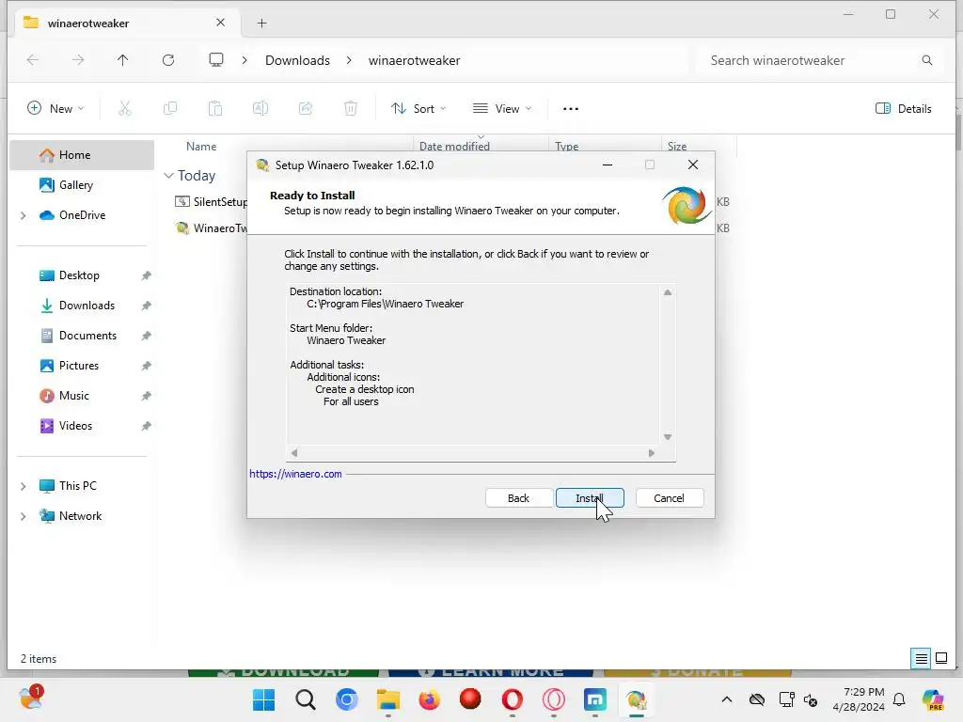The width and height of the screenshot is (963, 722).
Task: Open the Copilot preview icon
Action: click(932, 699)
